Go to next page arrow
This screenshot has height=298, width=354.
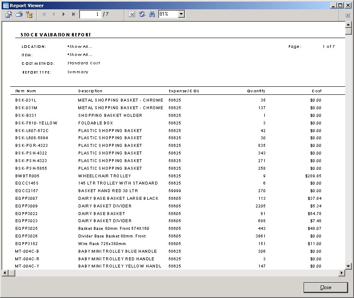[x=63, y=14]
